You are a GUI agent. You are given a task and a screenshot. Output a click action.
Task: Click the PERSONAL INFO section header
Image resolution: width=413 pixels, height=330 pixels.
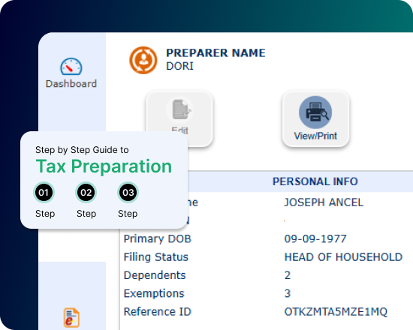tap(315, 181)
